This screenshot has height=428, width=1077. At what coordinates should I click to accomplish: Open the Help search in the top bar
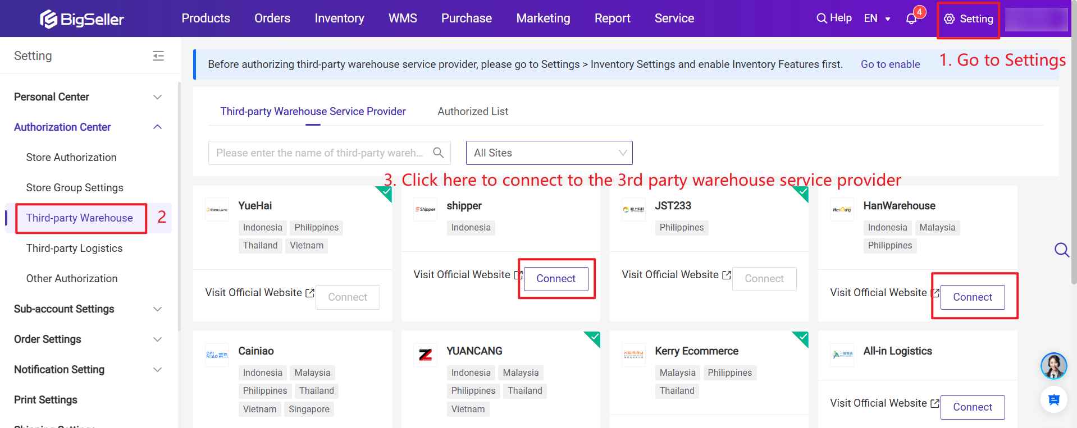(x=834, y=18)
